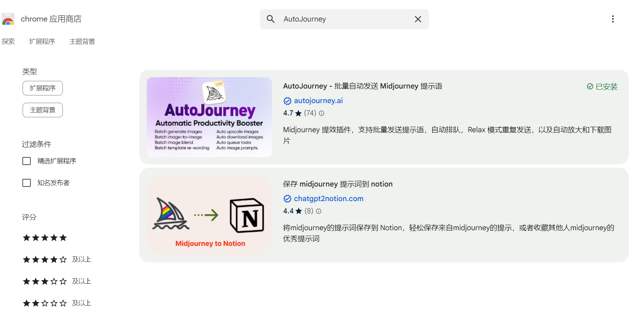The image size is (629, 314).
Task: Click verified badge next to autojourney.ai
Action: click(x=287, y=101)
